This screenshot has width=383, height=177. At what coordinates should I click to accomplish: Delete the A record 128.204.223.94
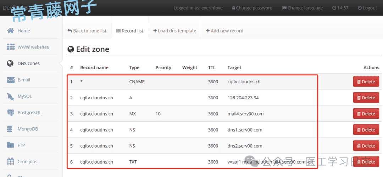tap(366, 98)
